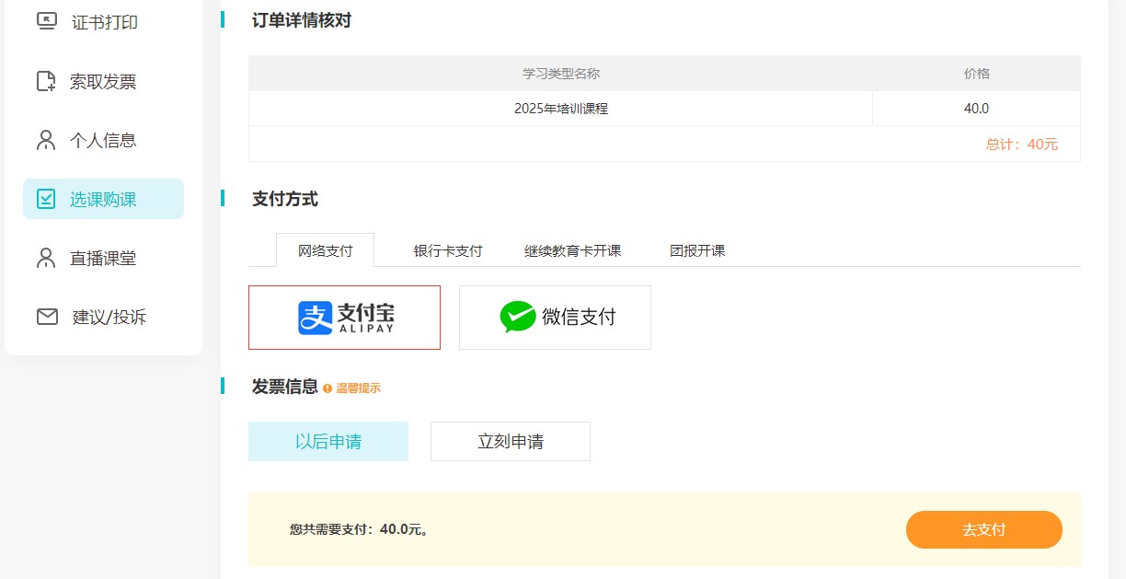
Task: Select 支付宝 Alipay as payment method
Action: tap(344, 318)
